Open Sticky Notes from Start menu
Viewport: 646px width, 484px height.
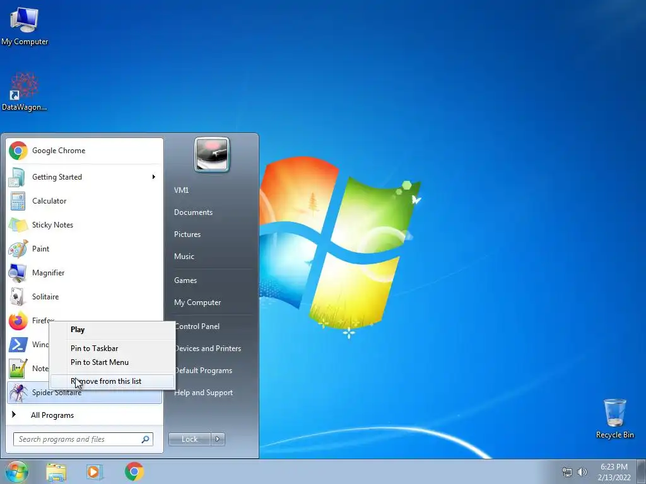tap(85, 225)
